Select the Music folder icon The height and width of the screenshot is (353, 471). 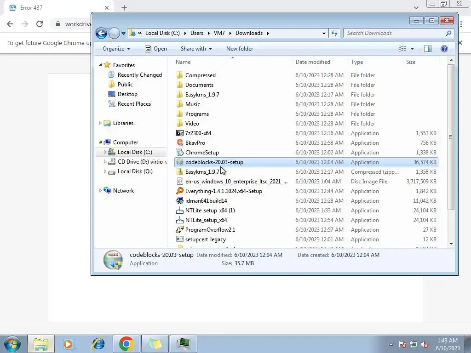pos(180,104)
